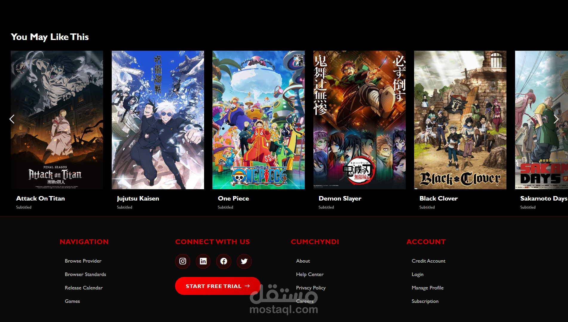The image size is (568, 322).
Task: Open the Subscription footer link
Action: tap(425, 301)
